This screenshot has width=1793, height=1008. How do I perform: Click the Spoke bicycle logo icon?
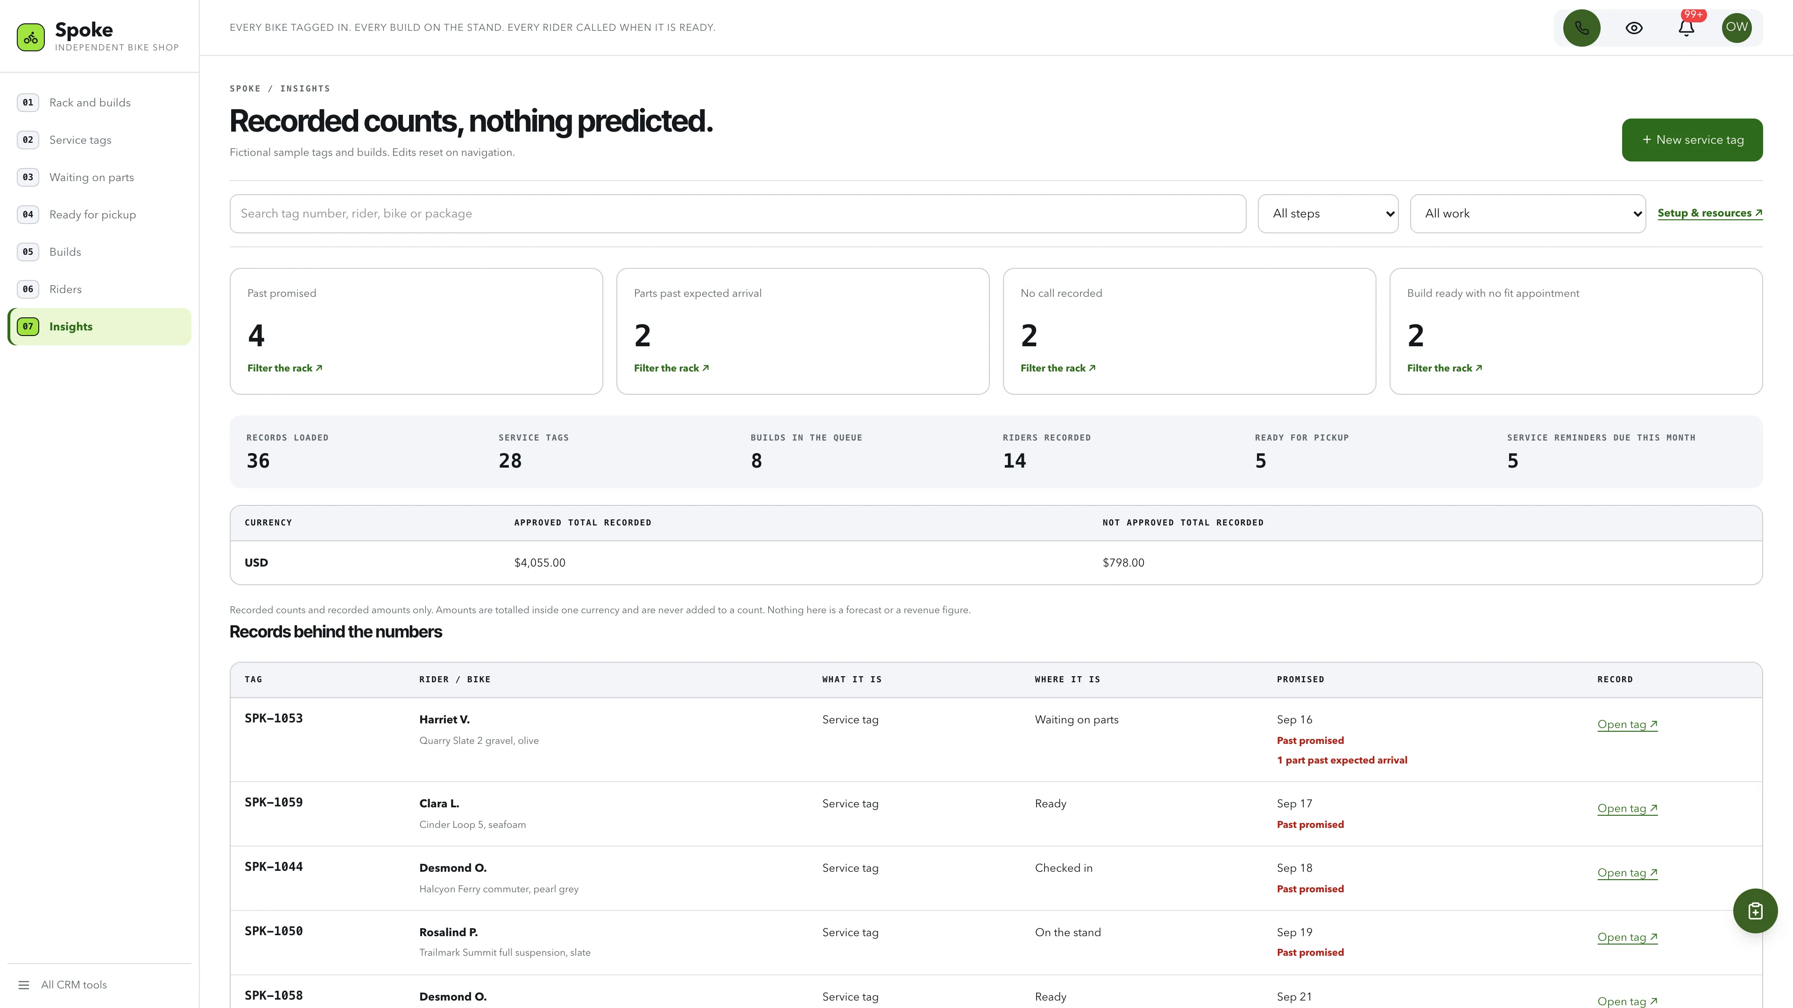coord(31,37)
